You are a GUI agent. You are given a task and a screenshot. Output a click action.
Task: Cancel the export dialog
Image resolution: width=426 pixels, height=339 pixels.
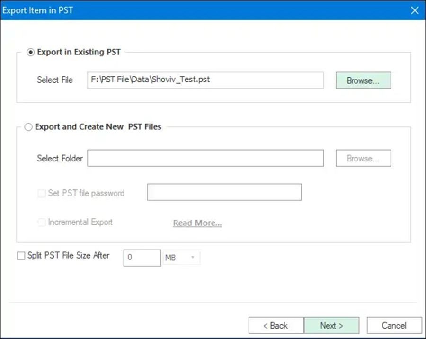(394, 325)
